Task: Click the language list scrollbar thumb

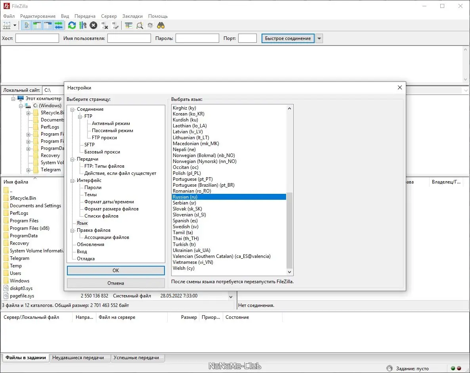Action: [x=289, y=230]
